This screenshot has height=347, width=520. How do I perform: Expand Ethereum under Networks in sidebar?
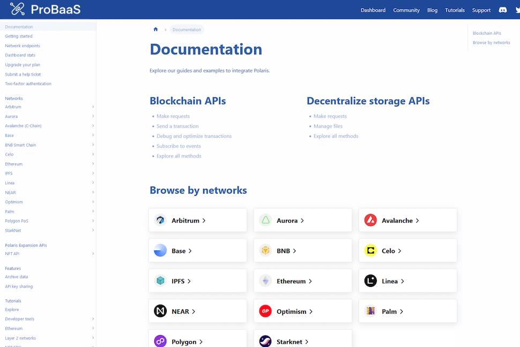pos(93,164)
